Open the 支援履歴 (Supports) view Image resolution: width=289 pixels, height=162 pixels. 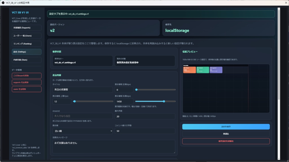pos(27,28)
